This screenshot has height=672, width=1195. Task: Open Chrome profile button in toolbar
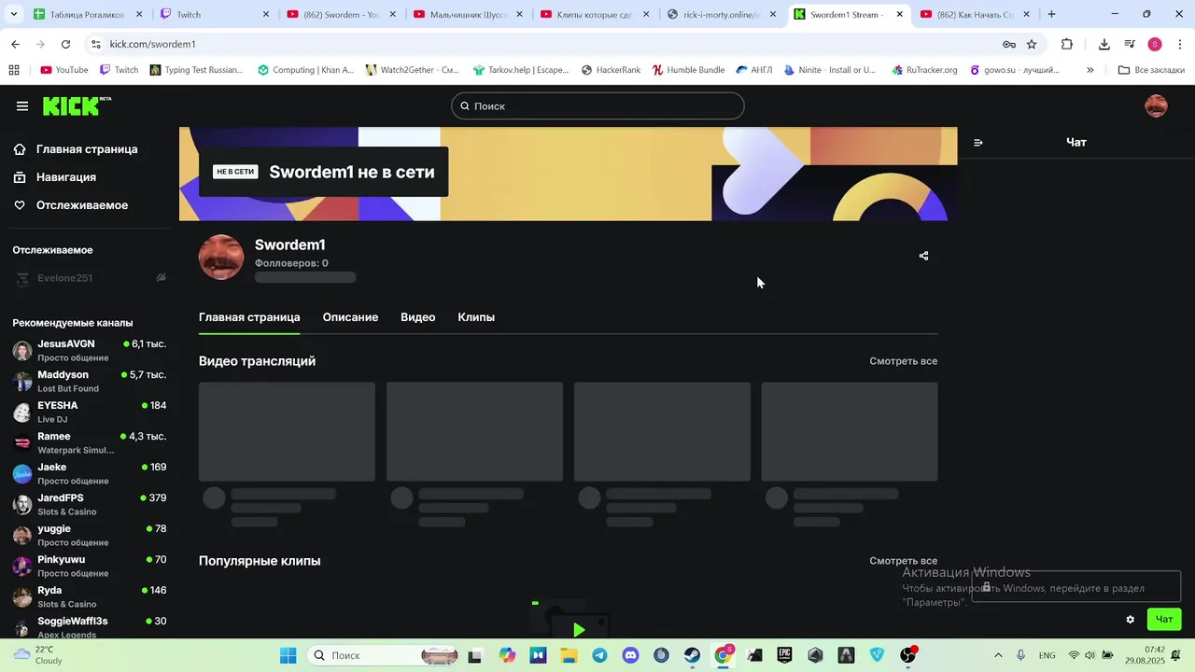(x=1155, y=44)
